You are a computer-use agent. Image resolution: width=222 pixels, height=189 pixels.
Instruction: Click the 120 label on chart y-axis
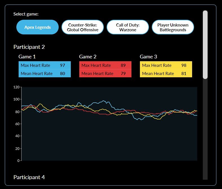pyautogui.click(x=16, y=87)
